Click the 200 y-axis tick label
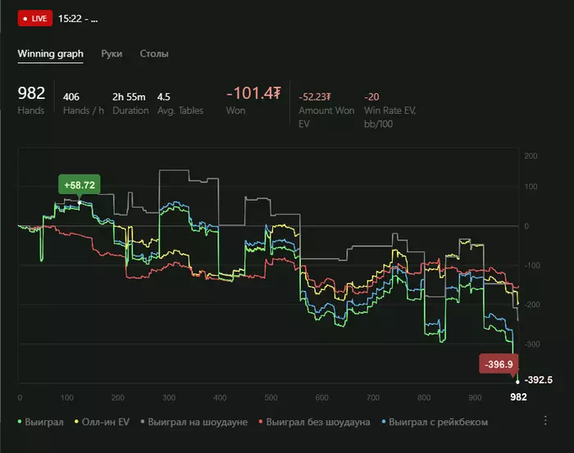574x453 pixels. (x=531, y=156)
